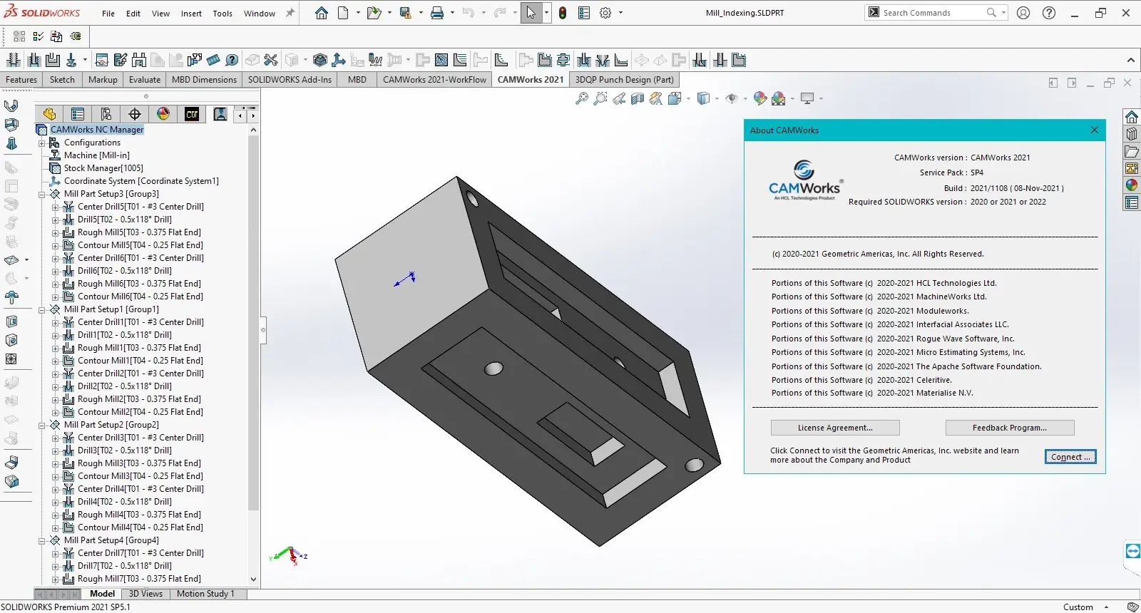Switch to the ConfigurationManager tab icon

[x=106, y=114]
